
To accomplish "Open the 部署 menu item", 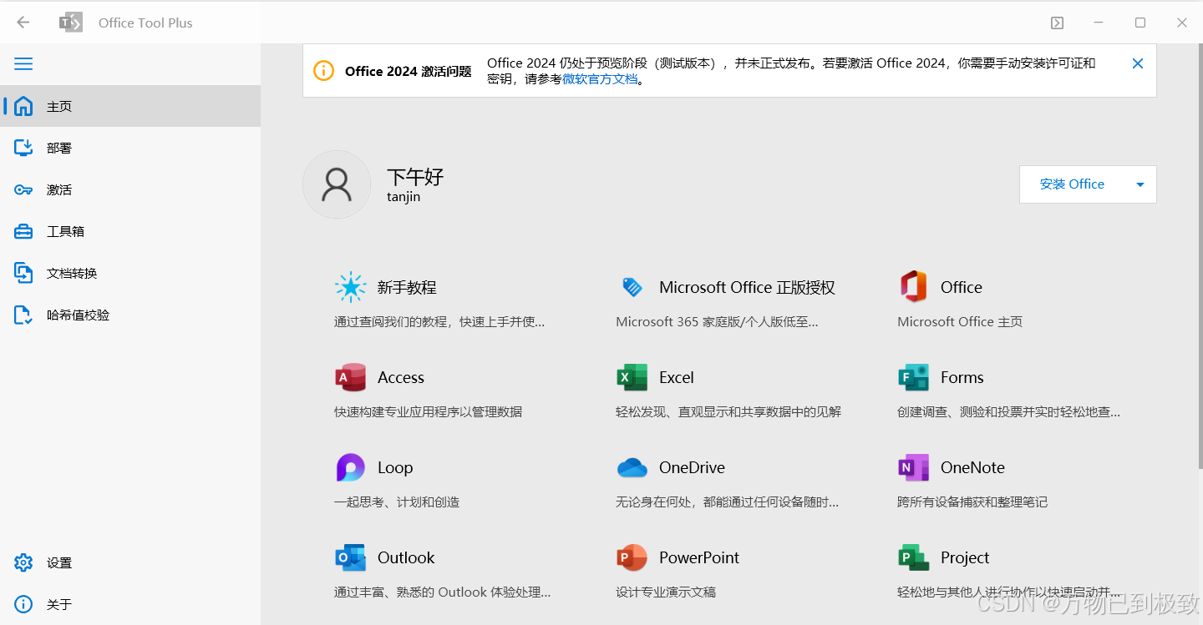I will click(x=130, y=148).
